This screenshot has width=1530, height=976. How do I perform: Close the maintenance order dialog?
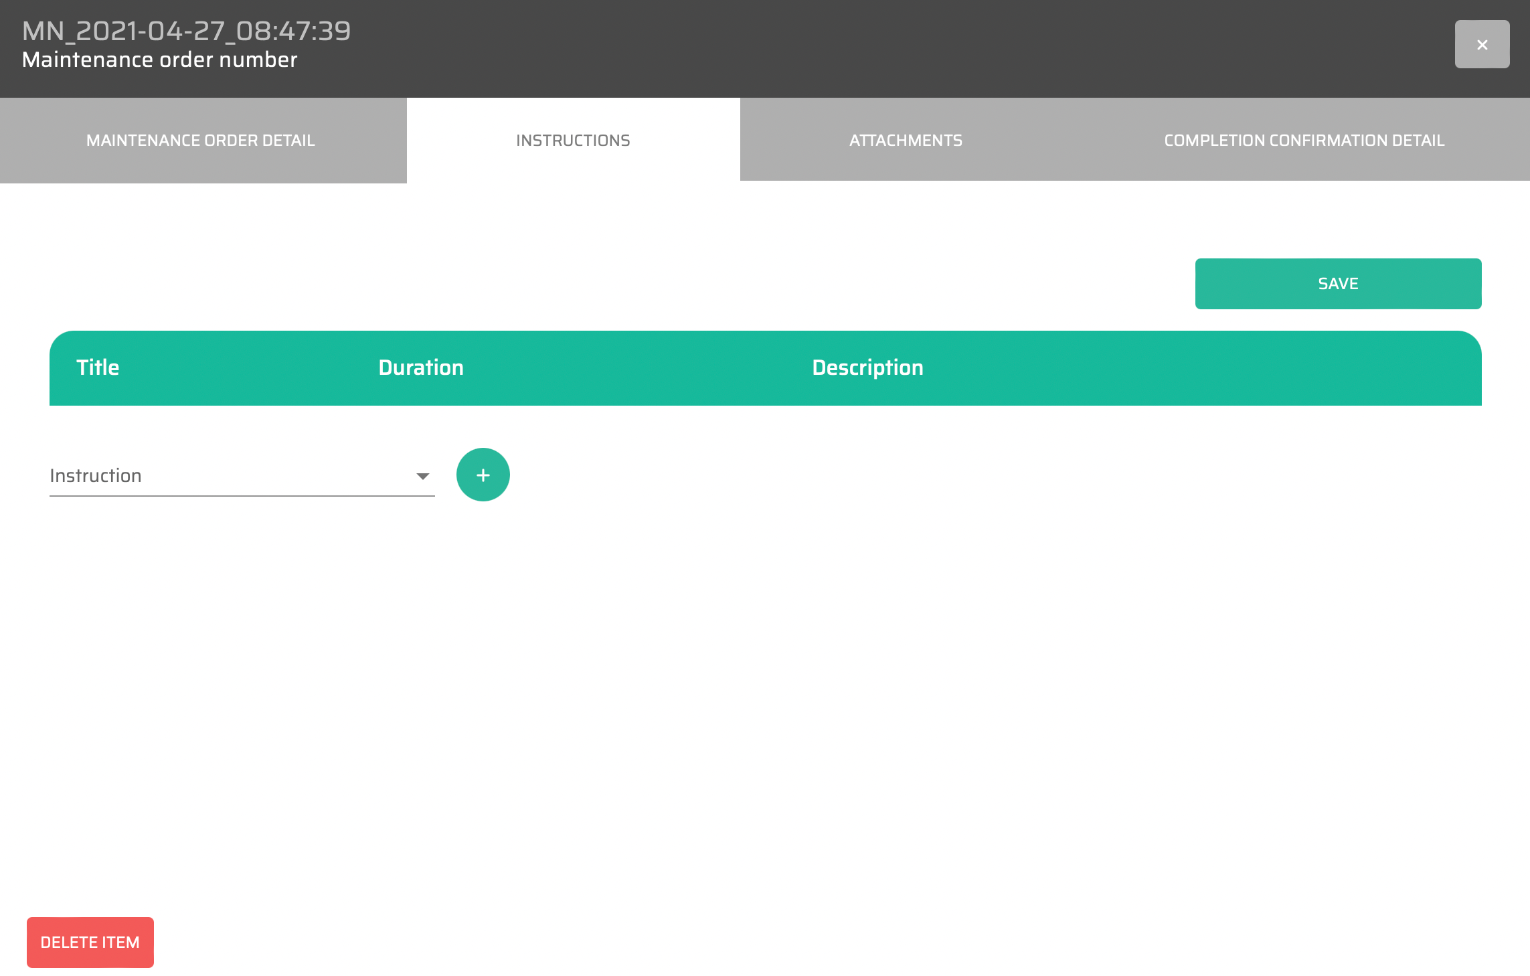click(x=1481, y=44)
